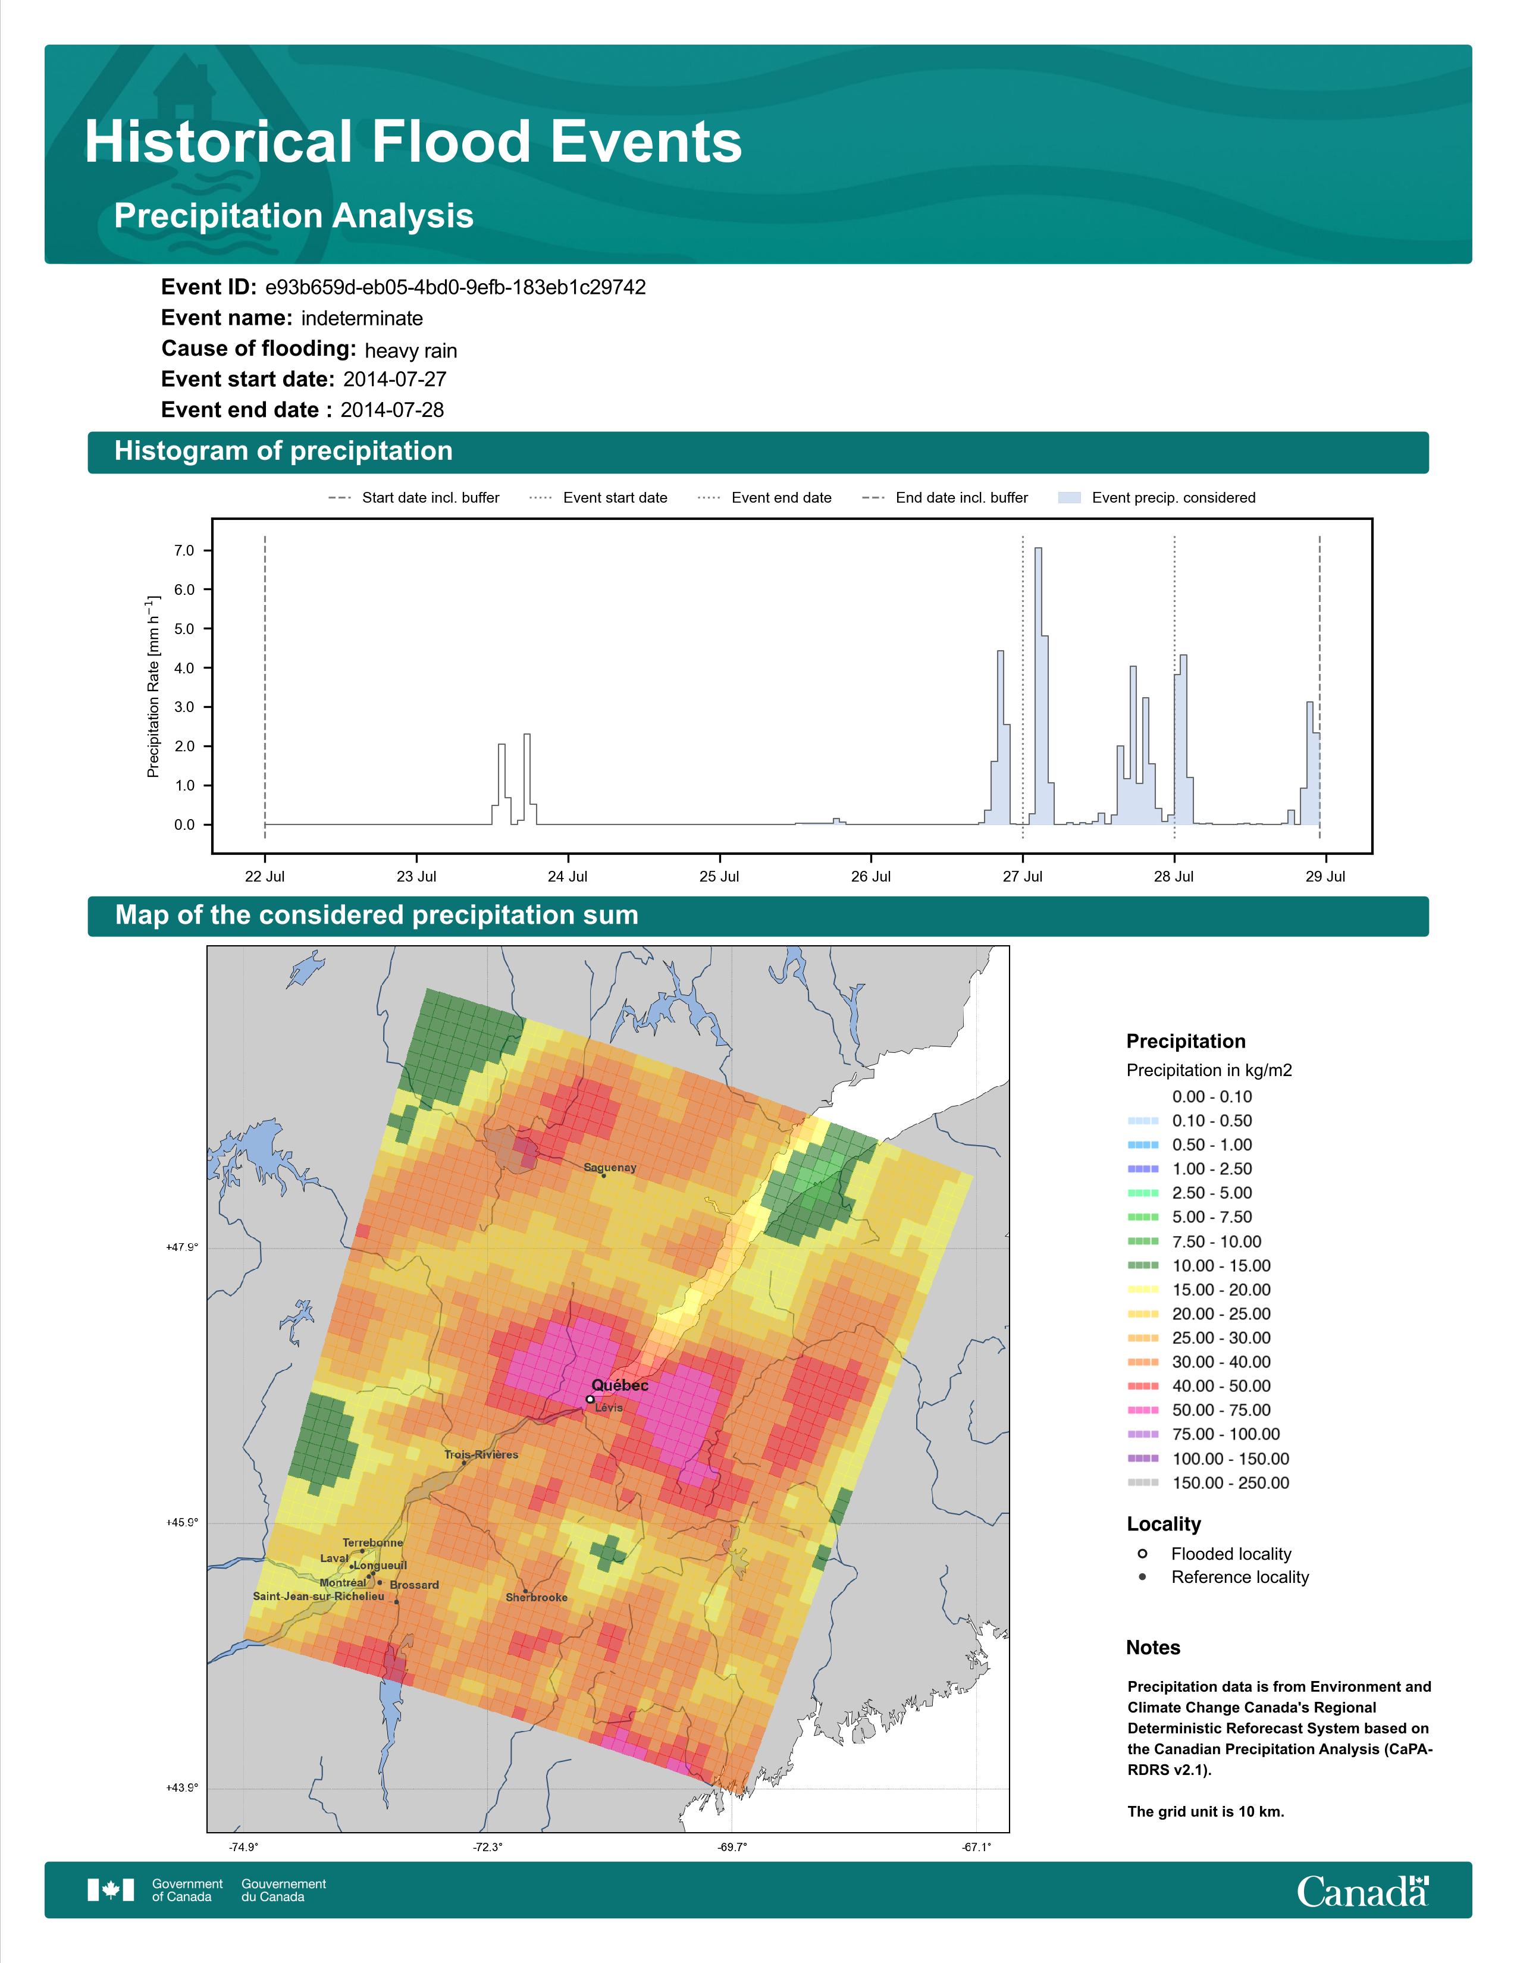Click the +47.9° latitude label
This screenshot has width=1517, height=1963.
click(x=181, y=1247)
